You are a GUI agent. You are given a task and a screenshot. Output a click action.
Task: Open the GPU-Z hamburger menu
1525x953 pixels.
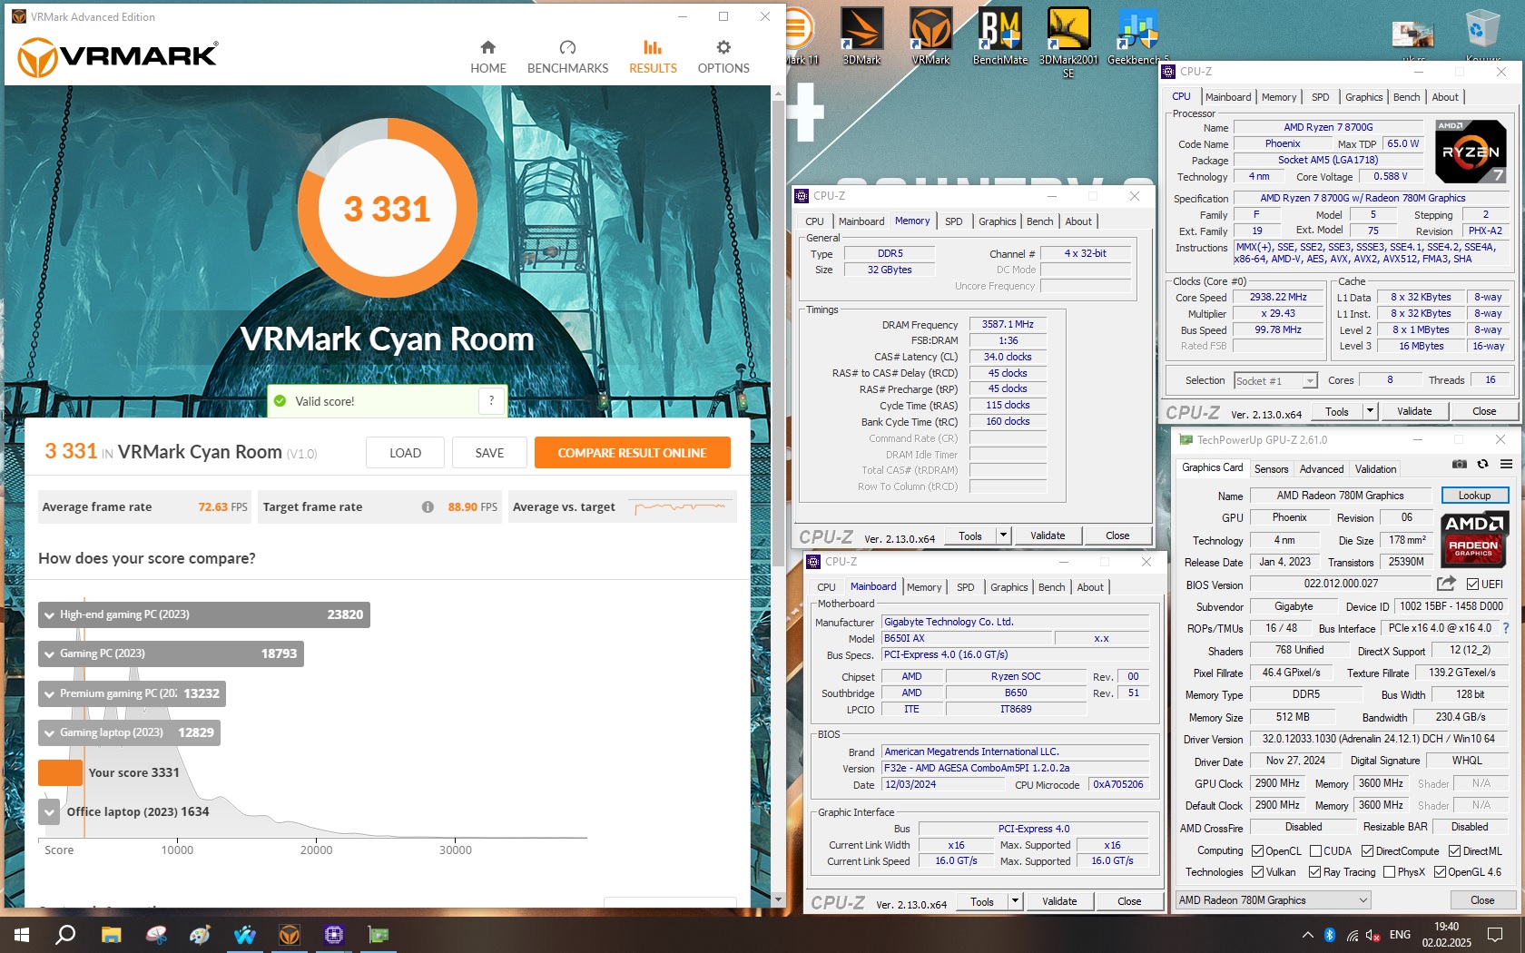coord(1506,464)
